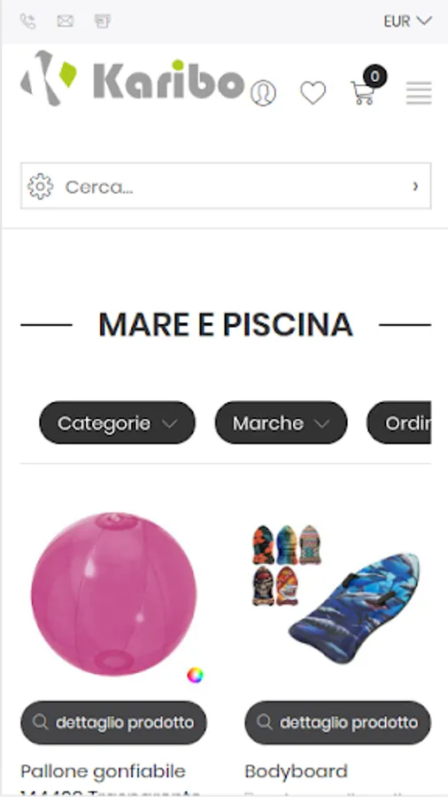The width and height of the screenshot is (448, 797).
Task: Open the Marche filter dropdown
Action: click(281, 423)
